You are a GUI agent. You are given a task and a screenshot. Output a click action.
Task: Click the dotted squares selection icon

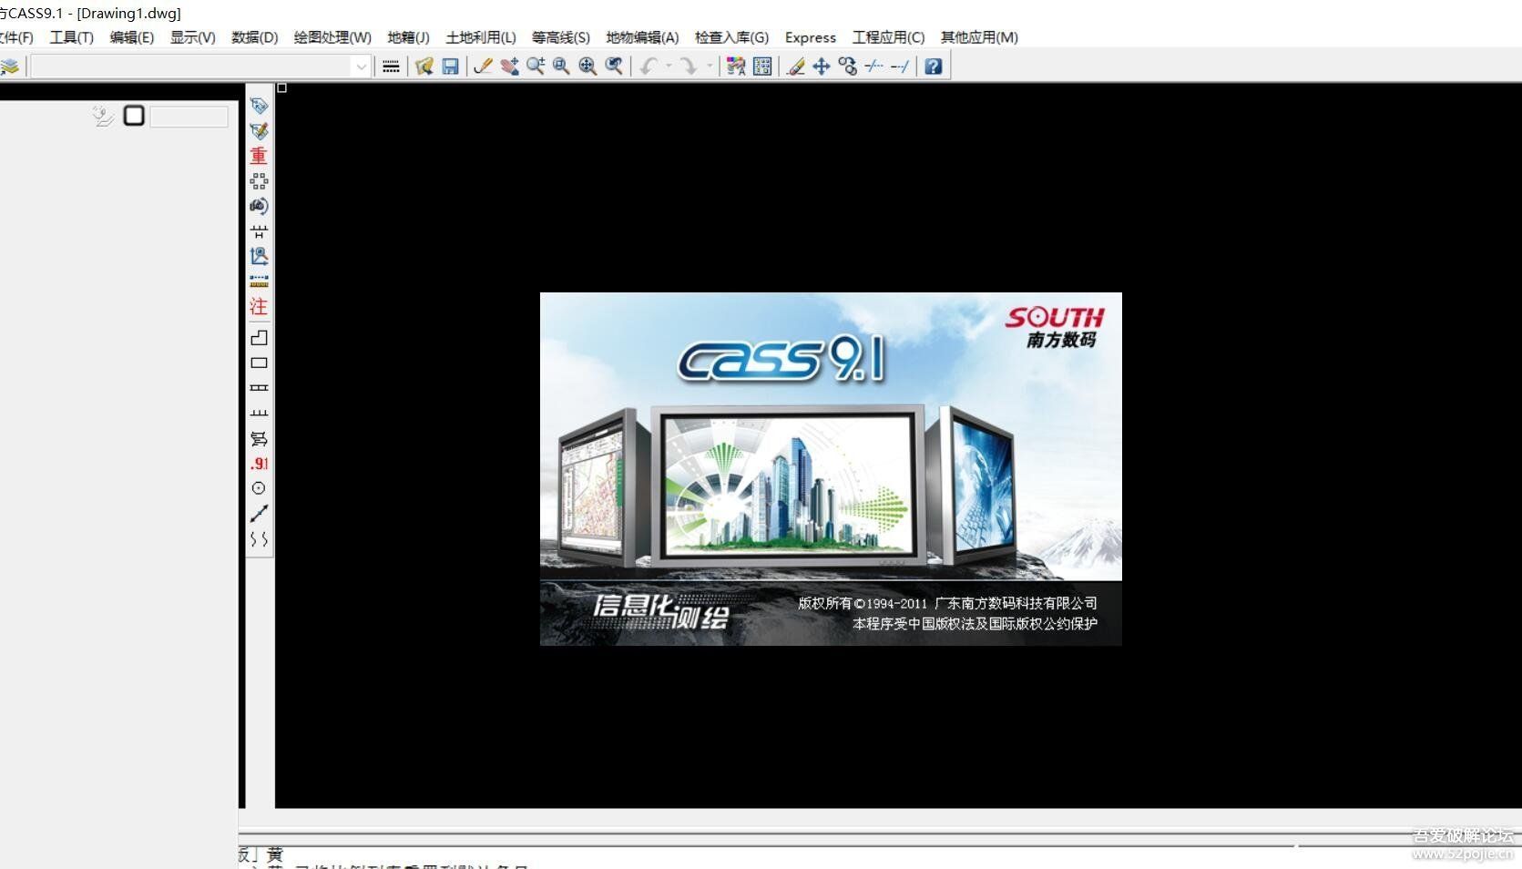(259, 181)
